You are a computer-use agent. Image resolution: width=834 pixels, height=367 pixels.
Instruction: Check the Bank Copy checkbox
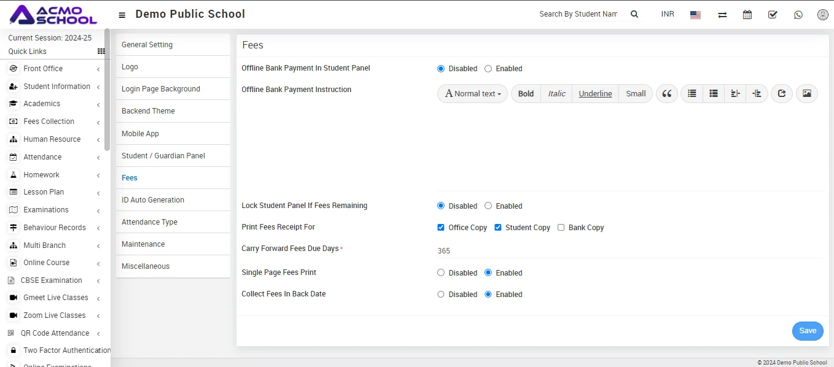coord(561,228)
